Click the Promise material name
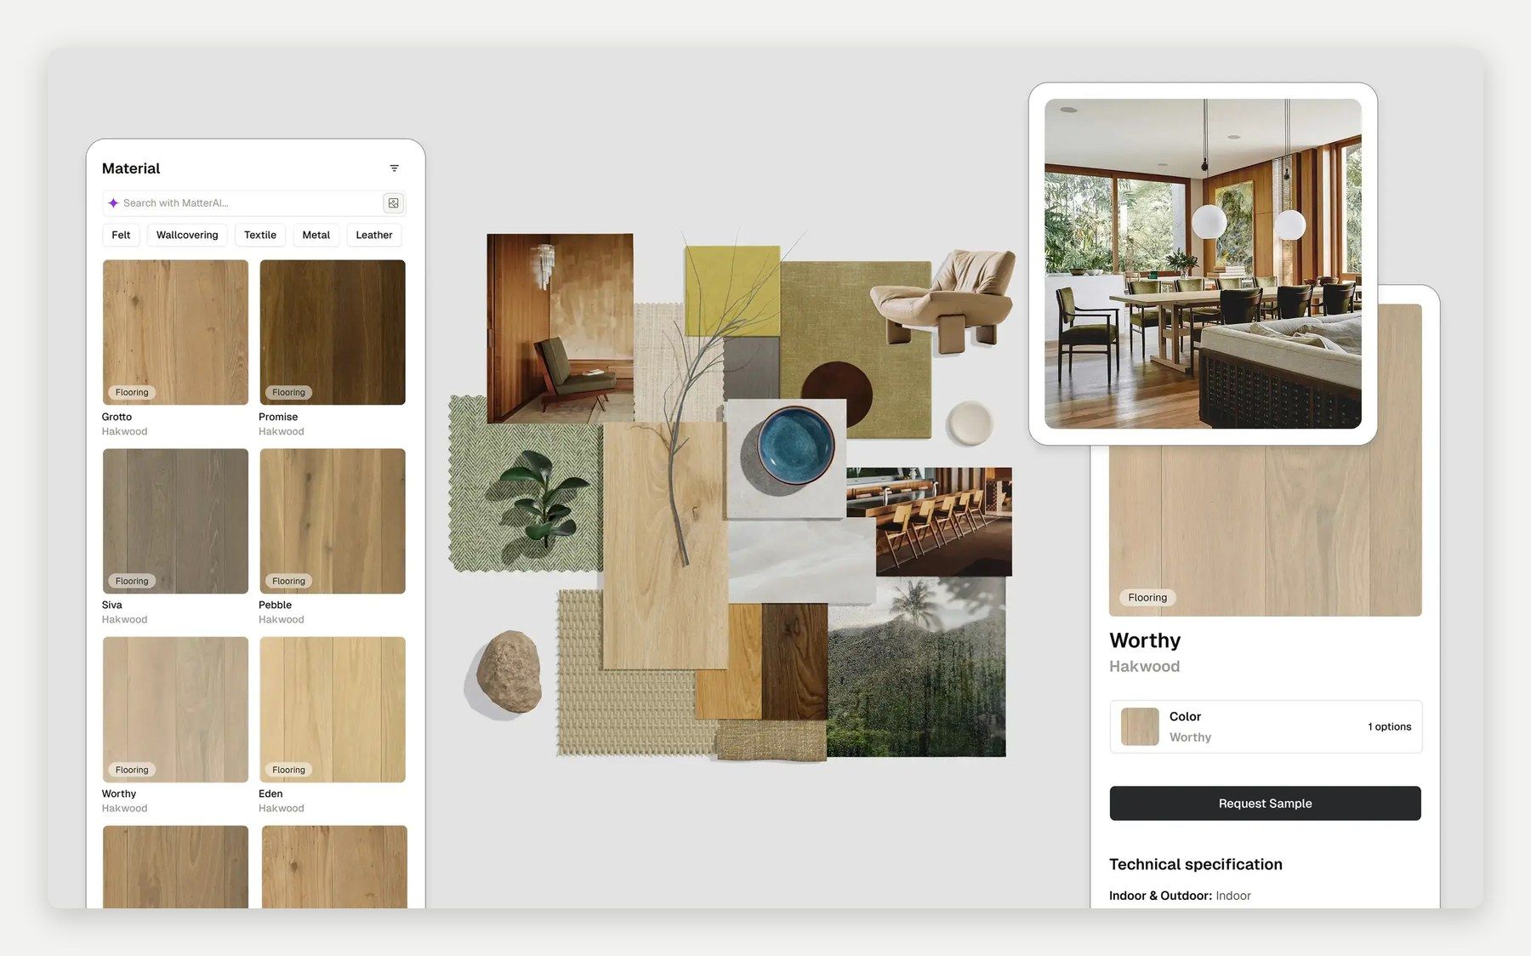Screen dimensions: 1531x956 278,417
